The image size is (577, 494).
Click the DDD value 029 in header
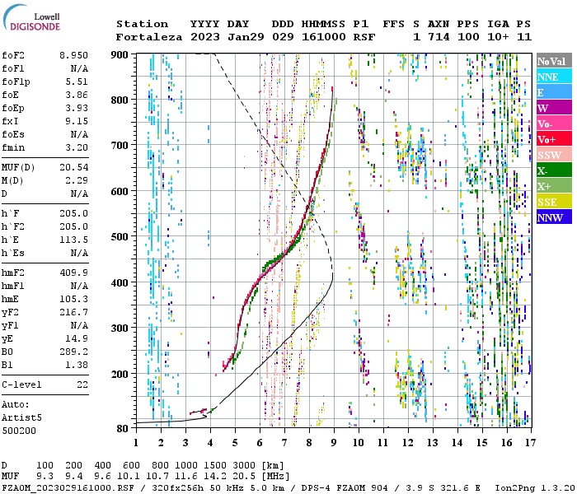coord(283,37)
